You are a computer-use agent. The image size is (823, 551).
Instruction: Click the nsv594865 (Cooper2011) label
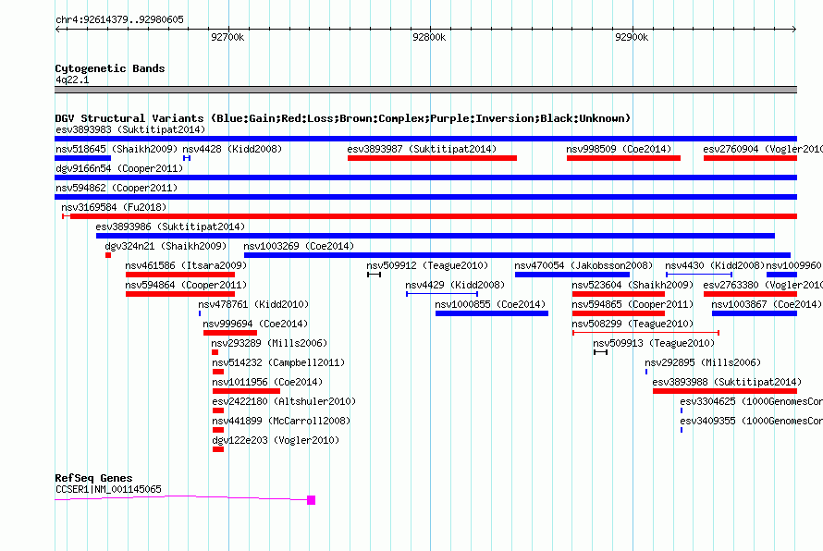point(633,304)
